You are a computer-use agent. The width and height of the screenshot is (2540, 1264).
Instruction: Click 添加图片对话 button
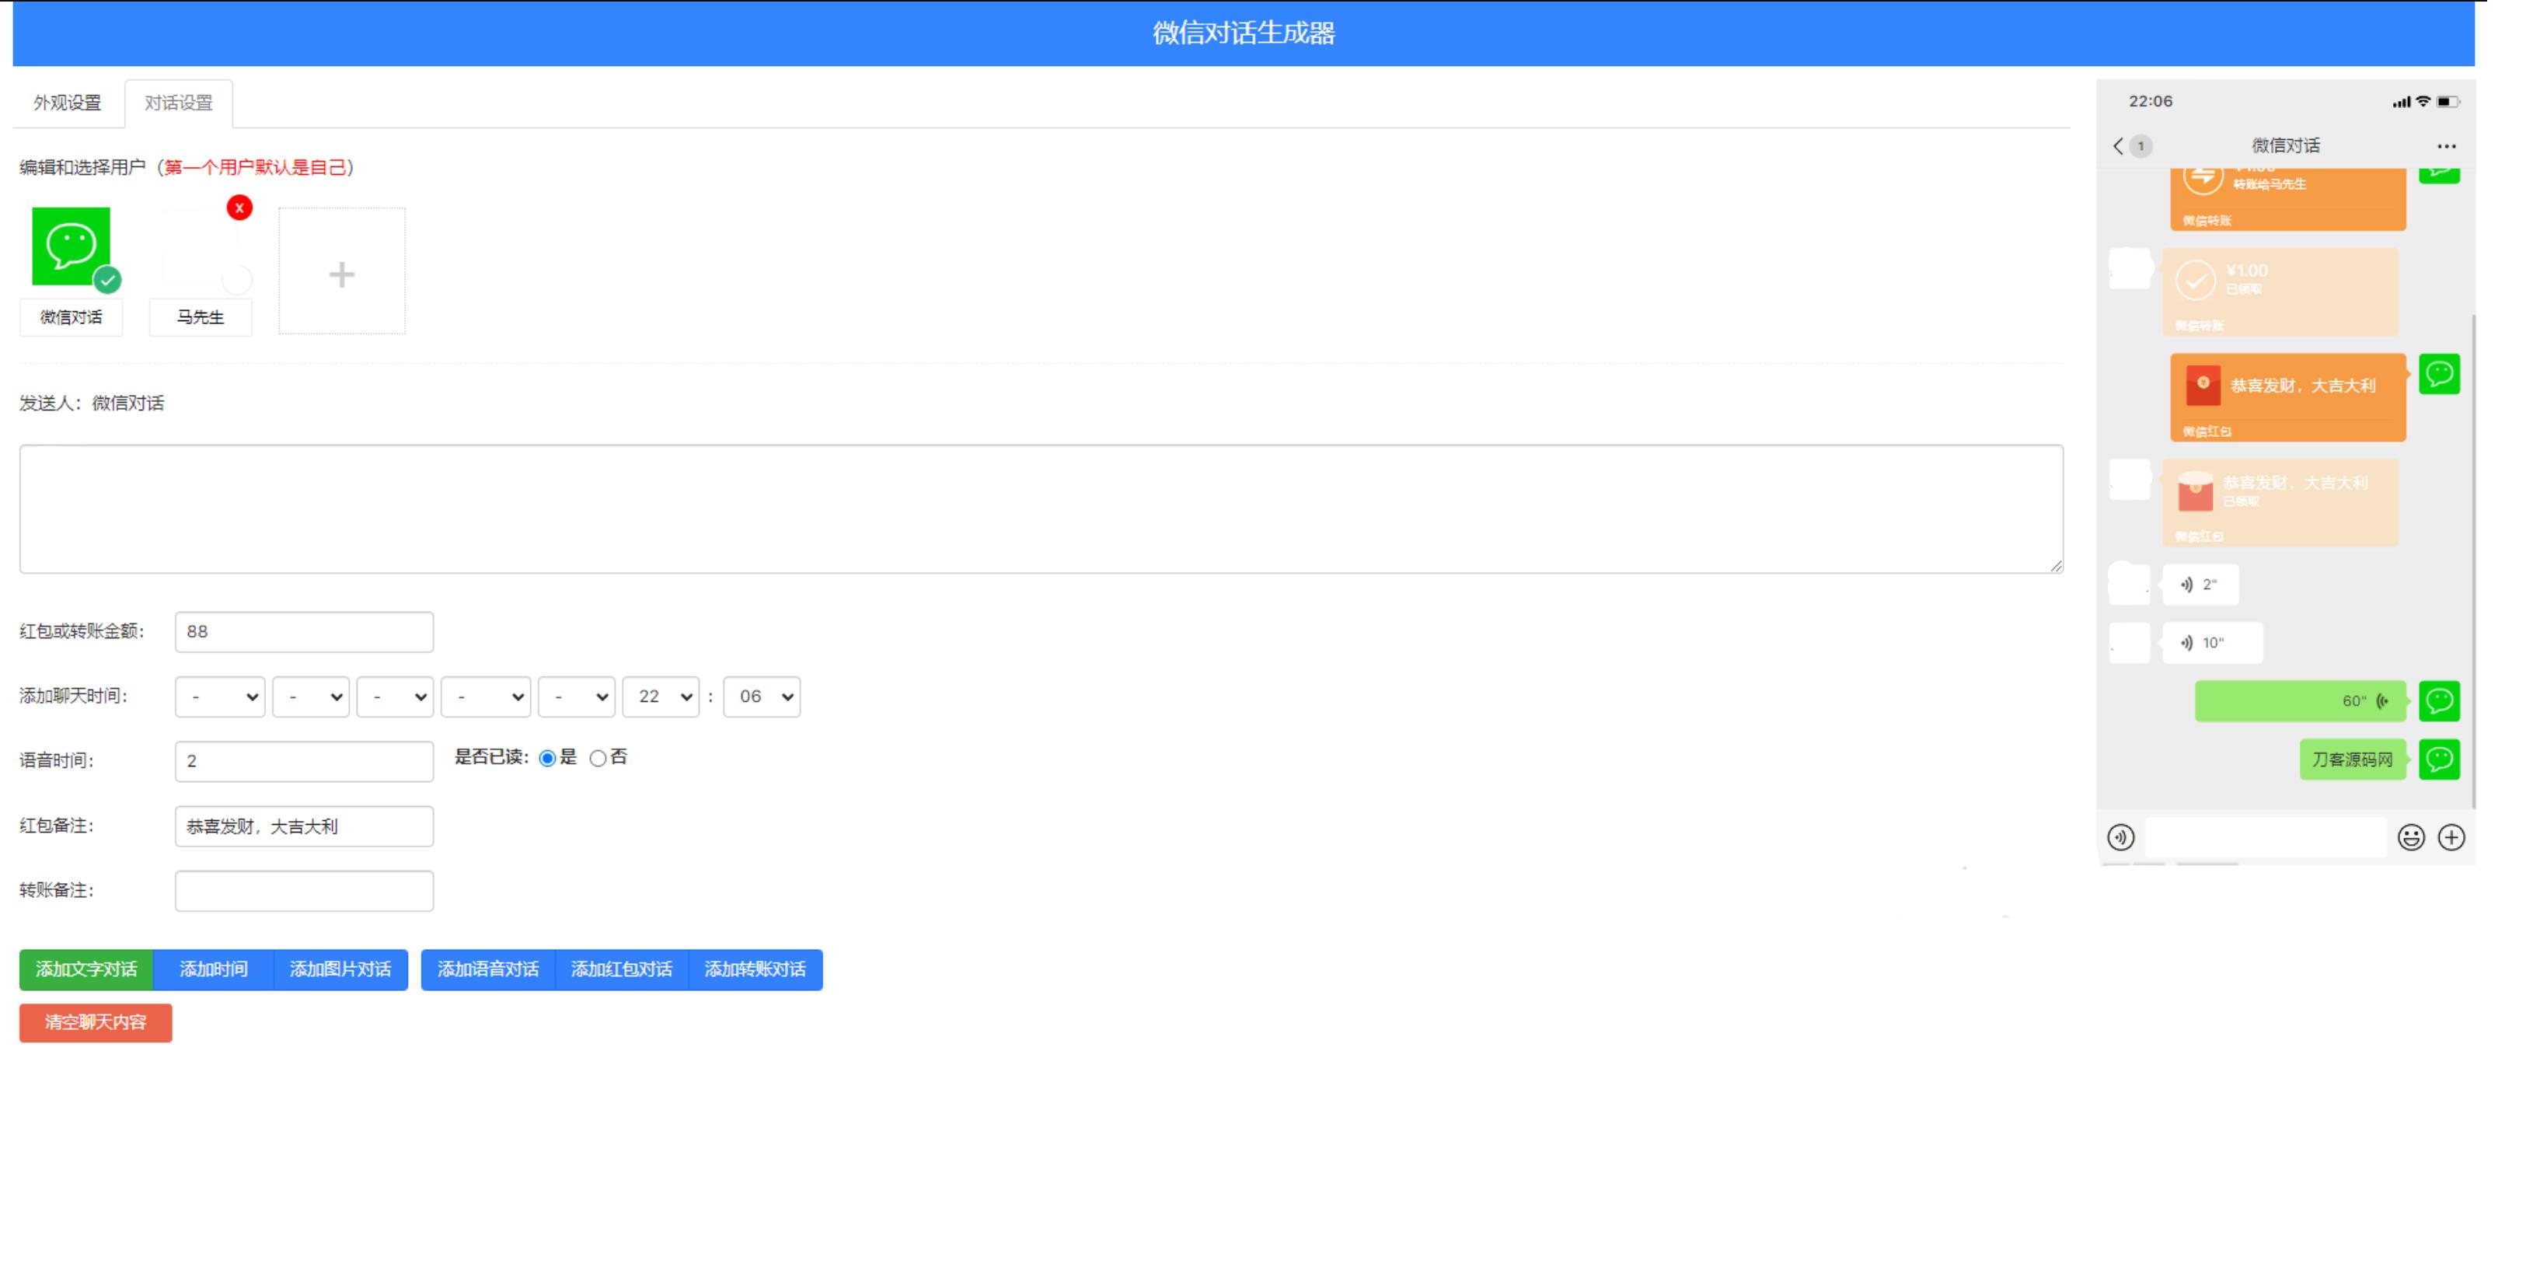pos(340,970)
